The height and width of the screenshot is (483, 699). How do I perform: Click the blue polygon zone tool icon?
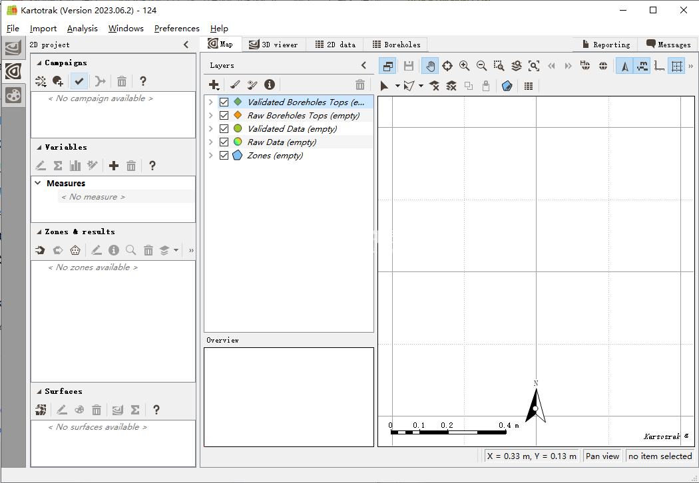point(507,86)
